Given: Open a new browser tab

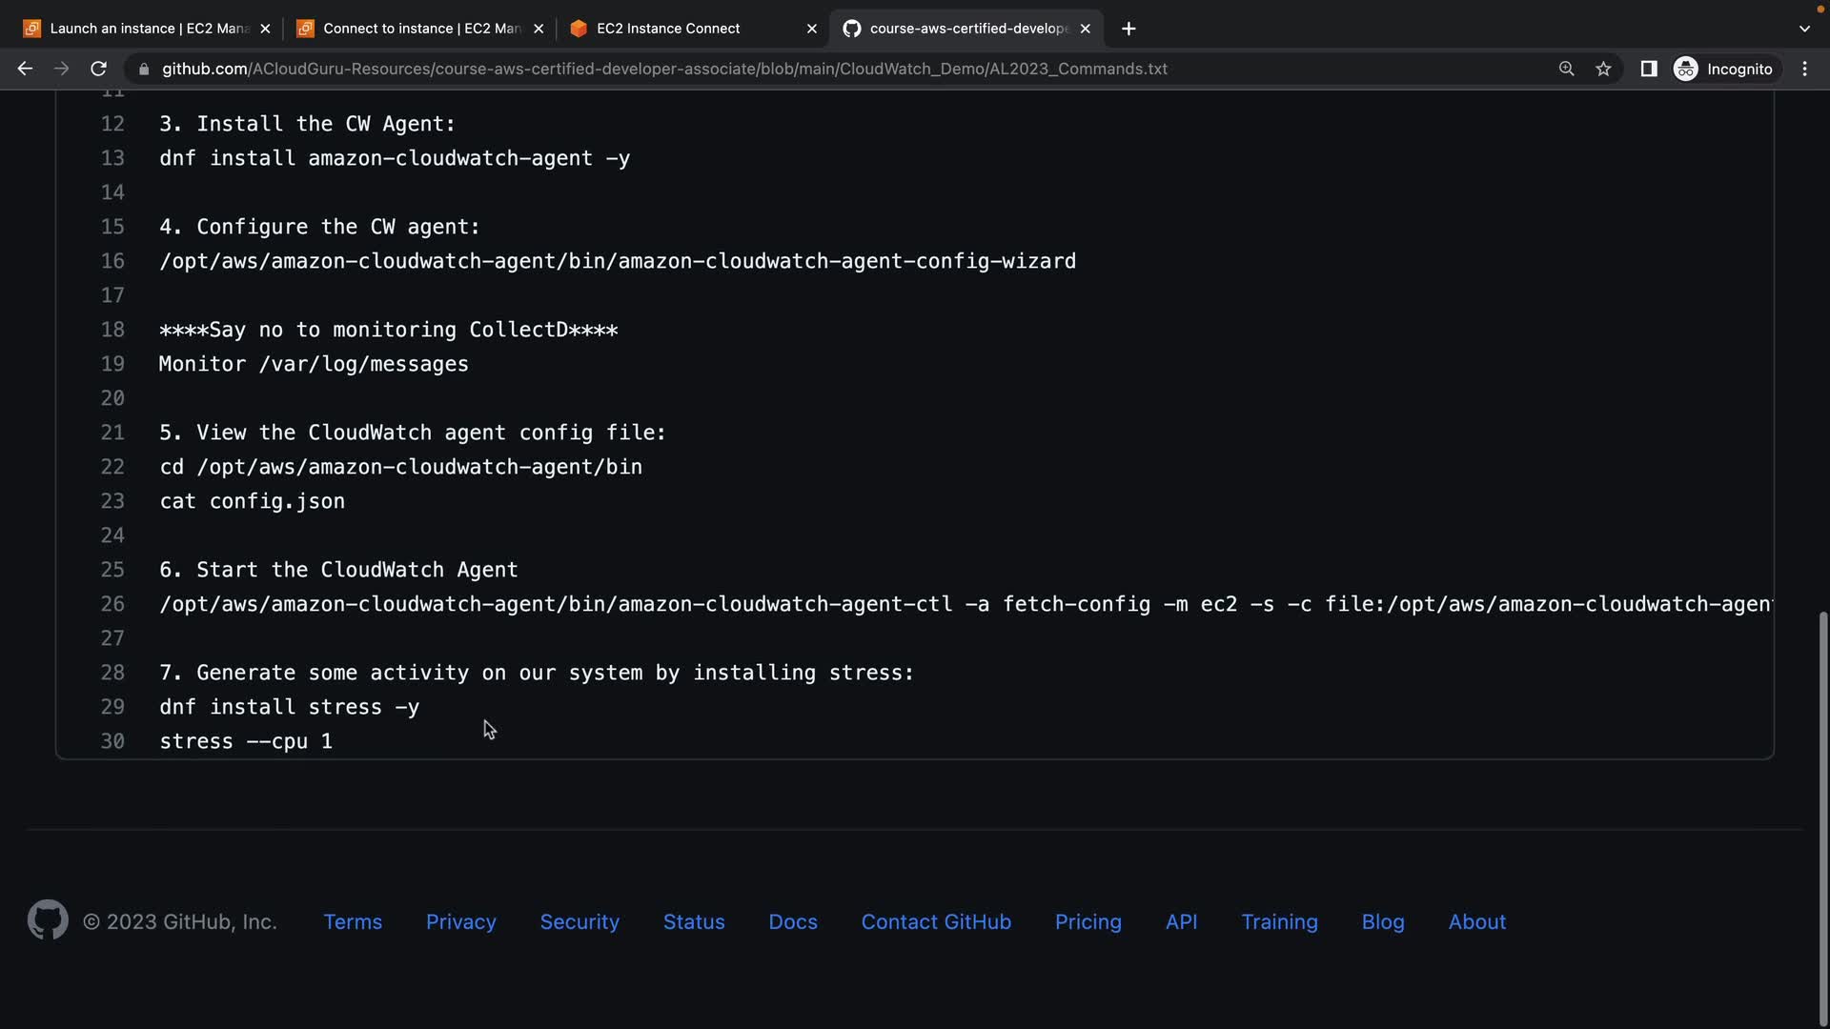Looking at the screenshot, I should coord(1128,29).
